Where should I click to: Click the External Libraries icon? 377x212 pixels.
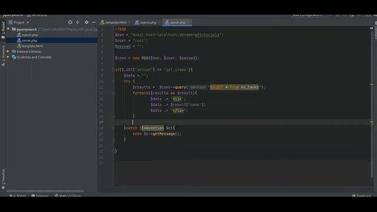point(14,51)
